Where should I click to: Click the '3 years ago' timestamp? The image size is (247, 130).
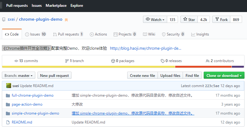231,104
